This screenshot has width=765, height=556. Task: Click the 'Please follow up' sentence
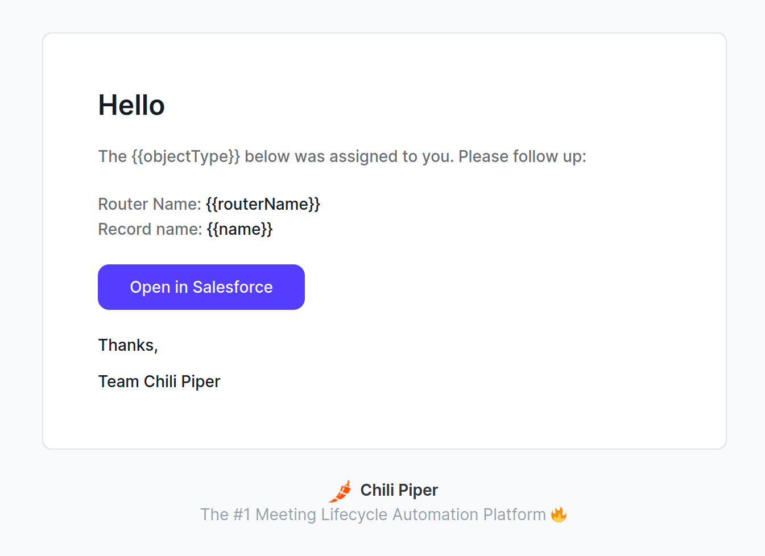[522, 156]
